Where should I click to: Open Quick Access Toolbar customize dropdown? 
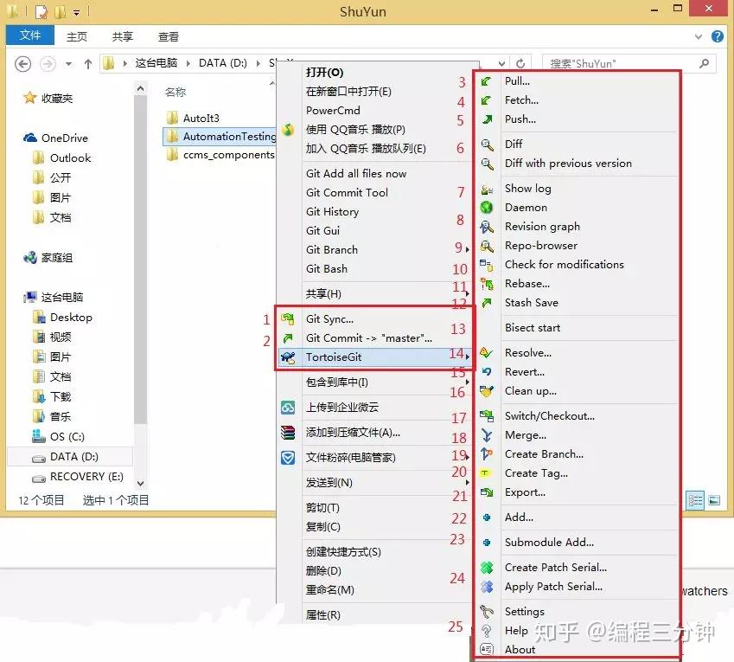[x=76, y=13]
